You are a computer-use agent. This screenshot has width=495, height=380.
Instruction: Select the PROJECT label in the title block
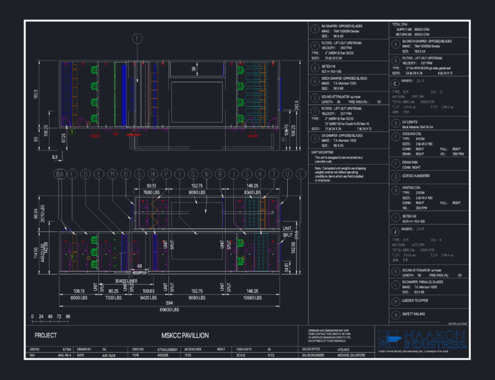pos(46,335)
